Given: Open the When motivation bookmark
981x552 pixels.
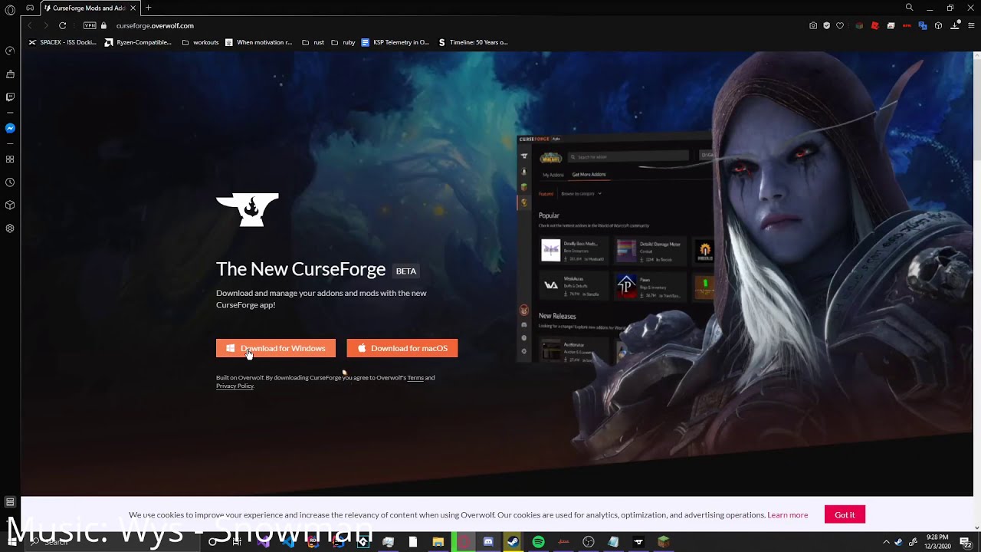Looking at the screenshot, I should [x=259, y=42].
